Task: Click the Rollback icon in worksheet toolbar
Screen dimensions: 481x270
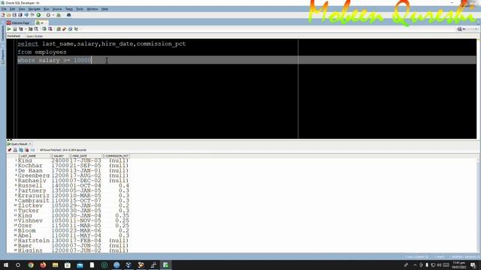Action: point(50,29)
